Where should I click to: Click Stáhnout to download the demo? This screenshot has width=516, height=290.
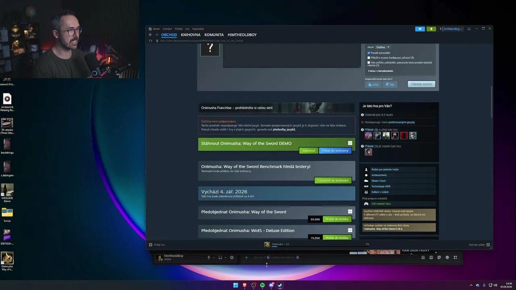click(x=309, y=151)
